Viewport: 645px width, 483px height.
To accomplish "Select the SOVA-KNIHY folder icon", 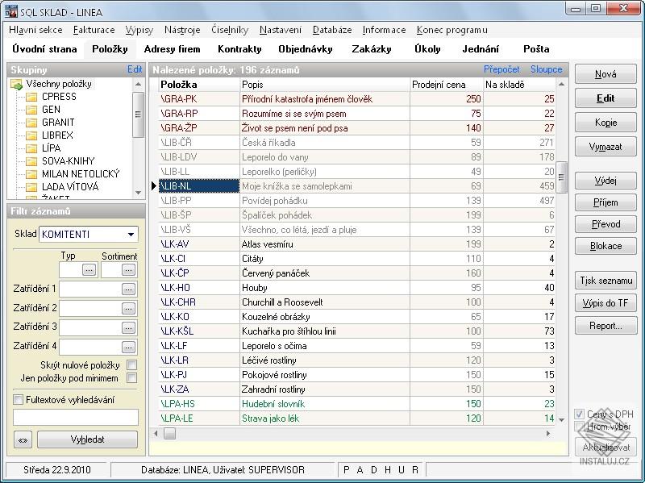I will (32, 161).
